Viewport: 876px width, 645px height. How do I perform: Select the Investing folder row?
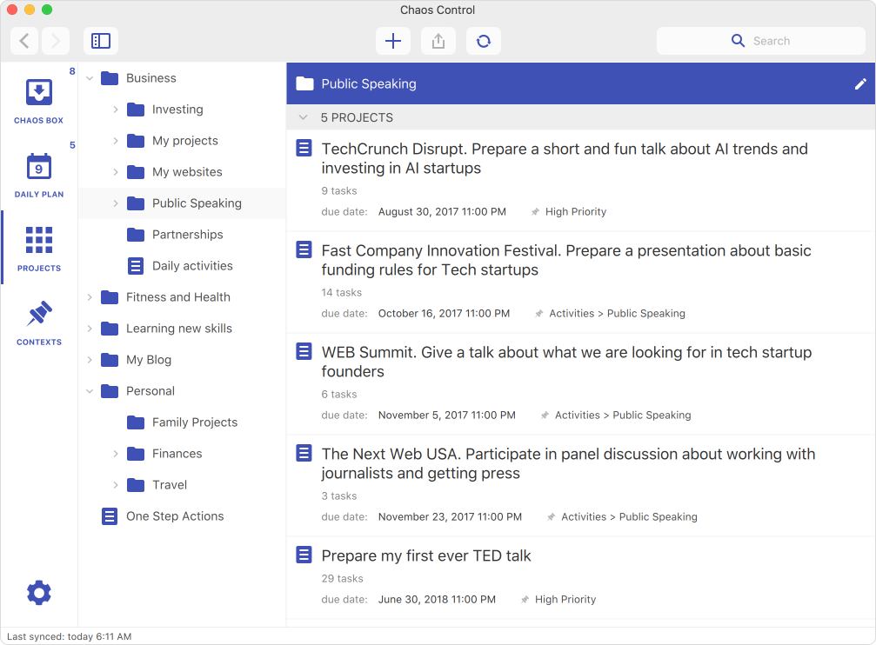[x=182, y=110]
